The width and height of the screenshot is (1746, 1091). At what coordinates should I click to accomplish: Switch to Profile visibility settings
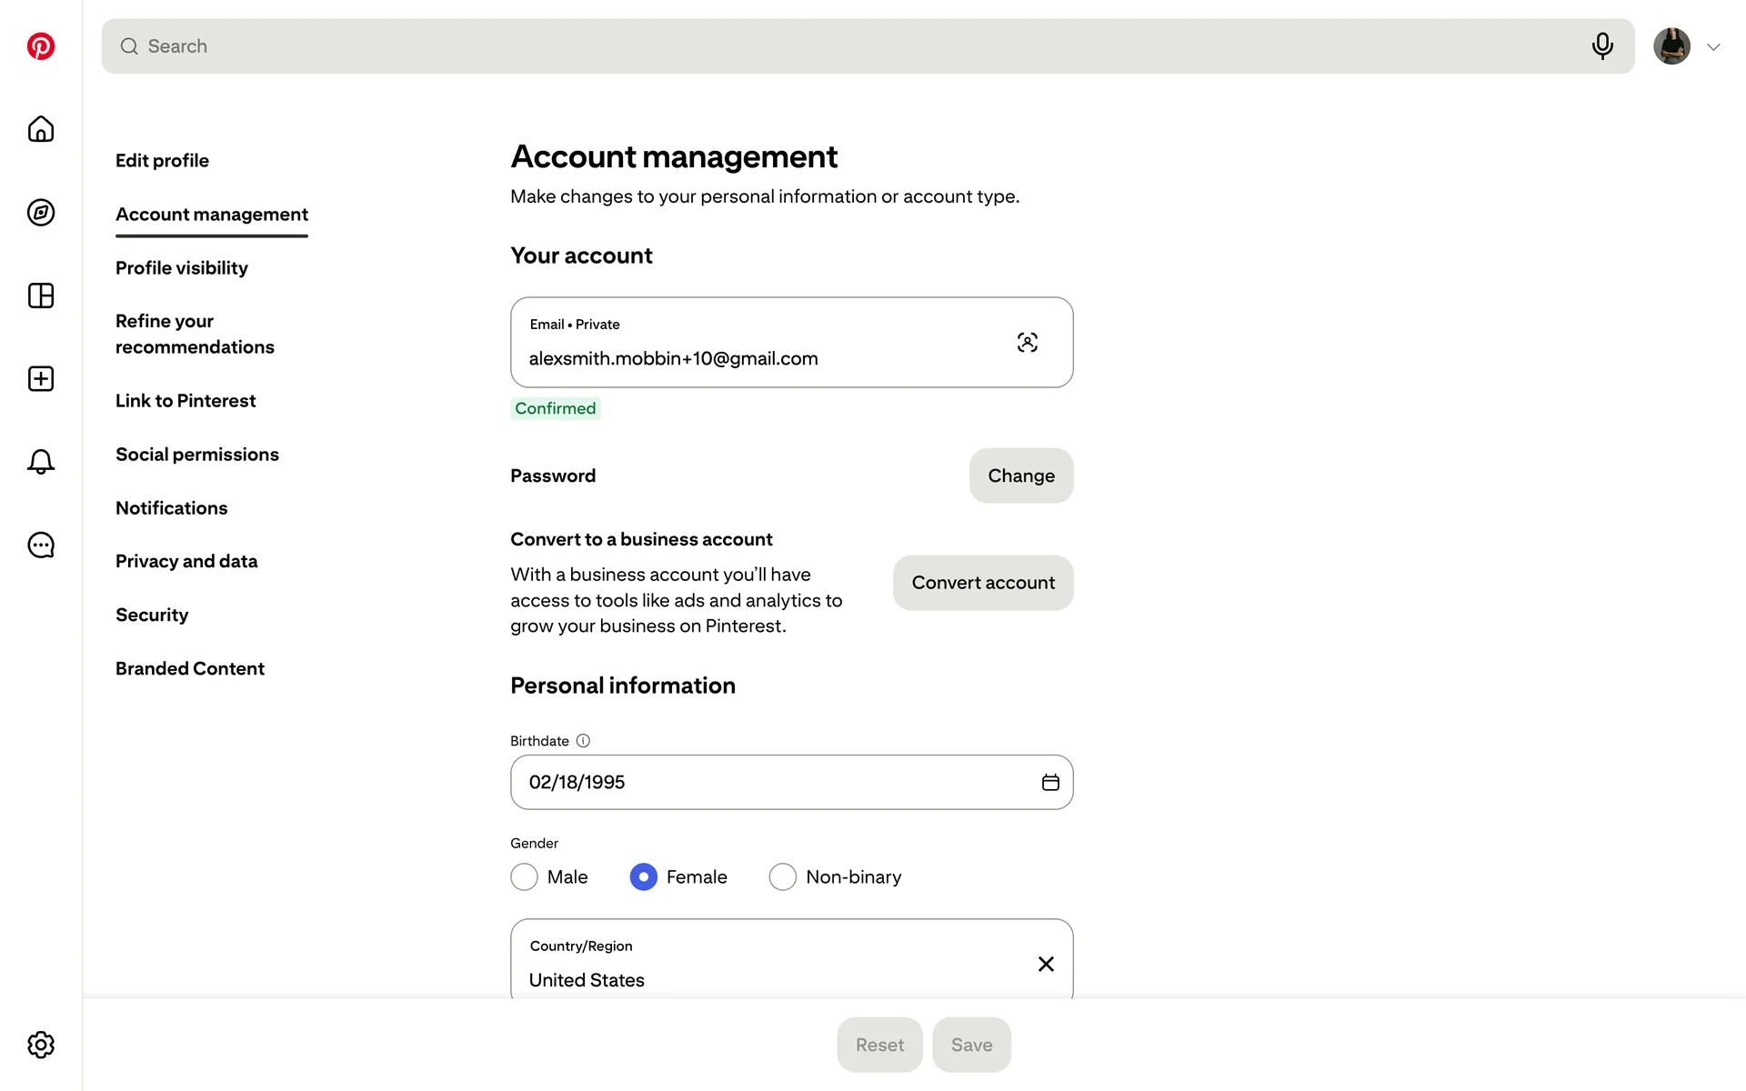pos(182,268)
